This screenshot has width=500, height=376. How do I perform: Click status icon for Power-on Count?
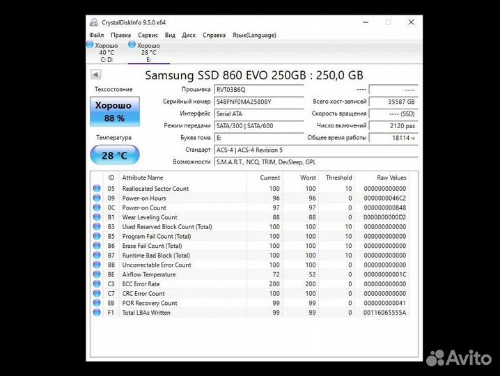click(x=97, y=207)
